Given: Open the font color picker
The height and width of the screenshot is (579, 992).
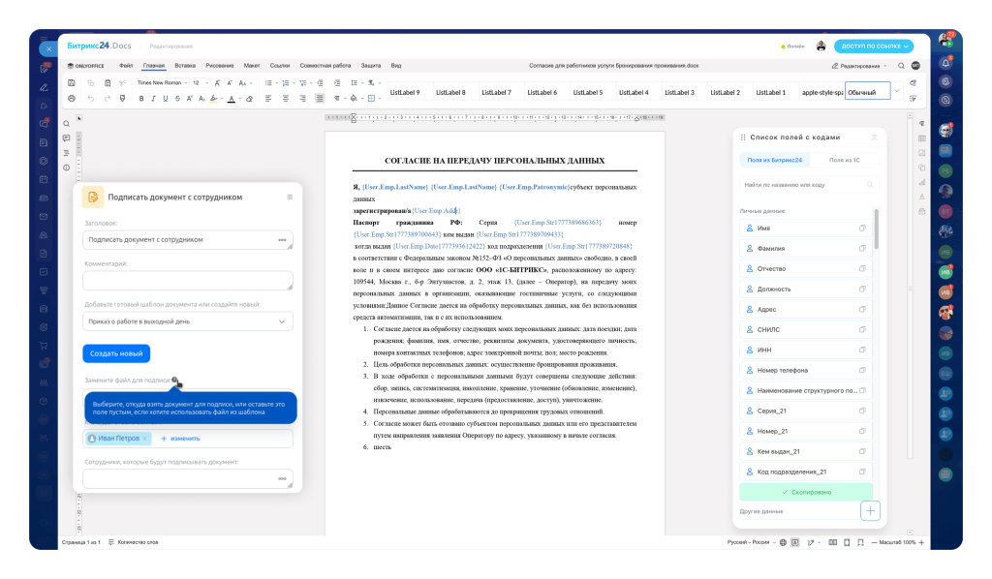Looking at the screenshot, I should (x=232, y=99).
